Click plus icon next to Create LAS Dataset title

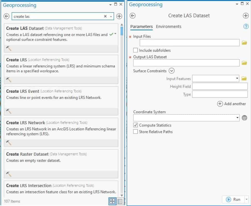click(246, 16)
